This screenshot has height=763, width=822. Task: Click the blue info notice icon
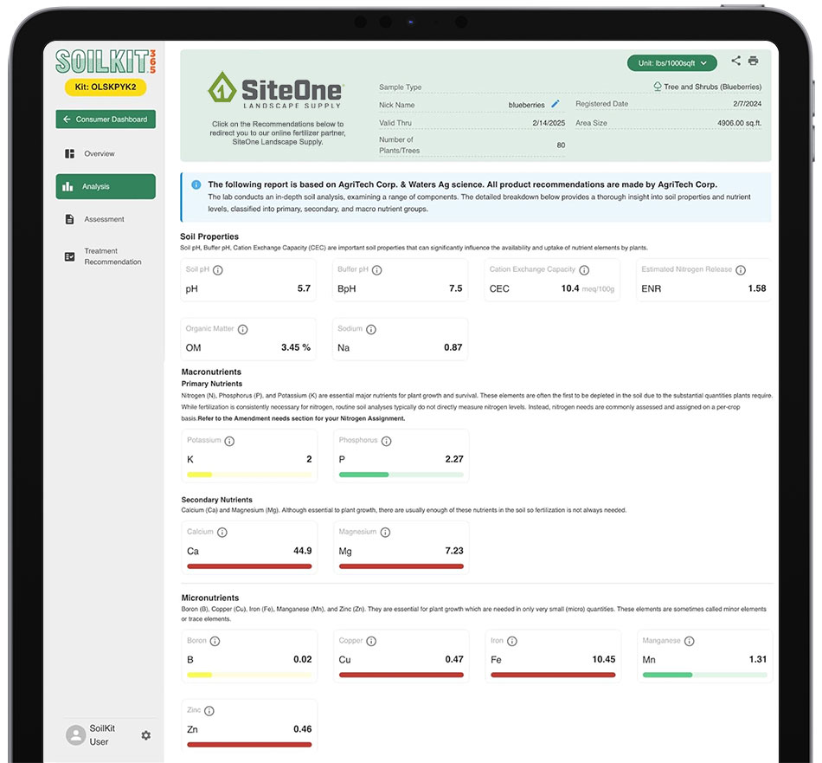click(196, 184)
